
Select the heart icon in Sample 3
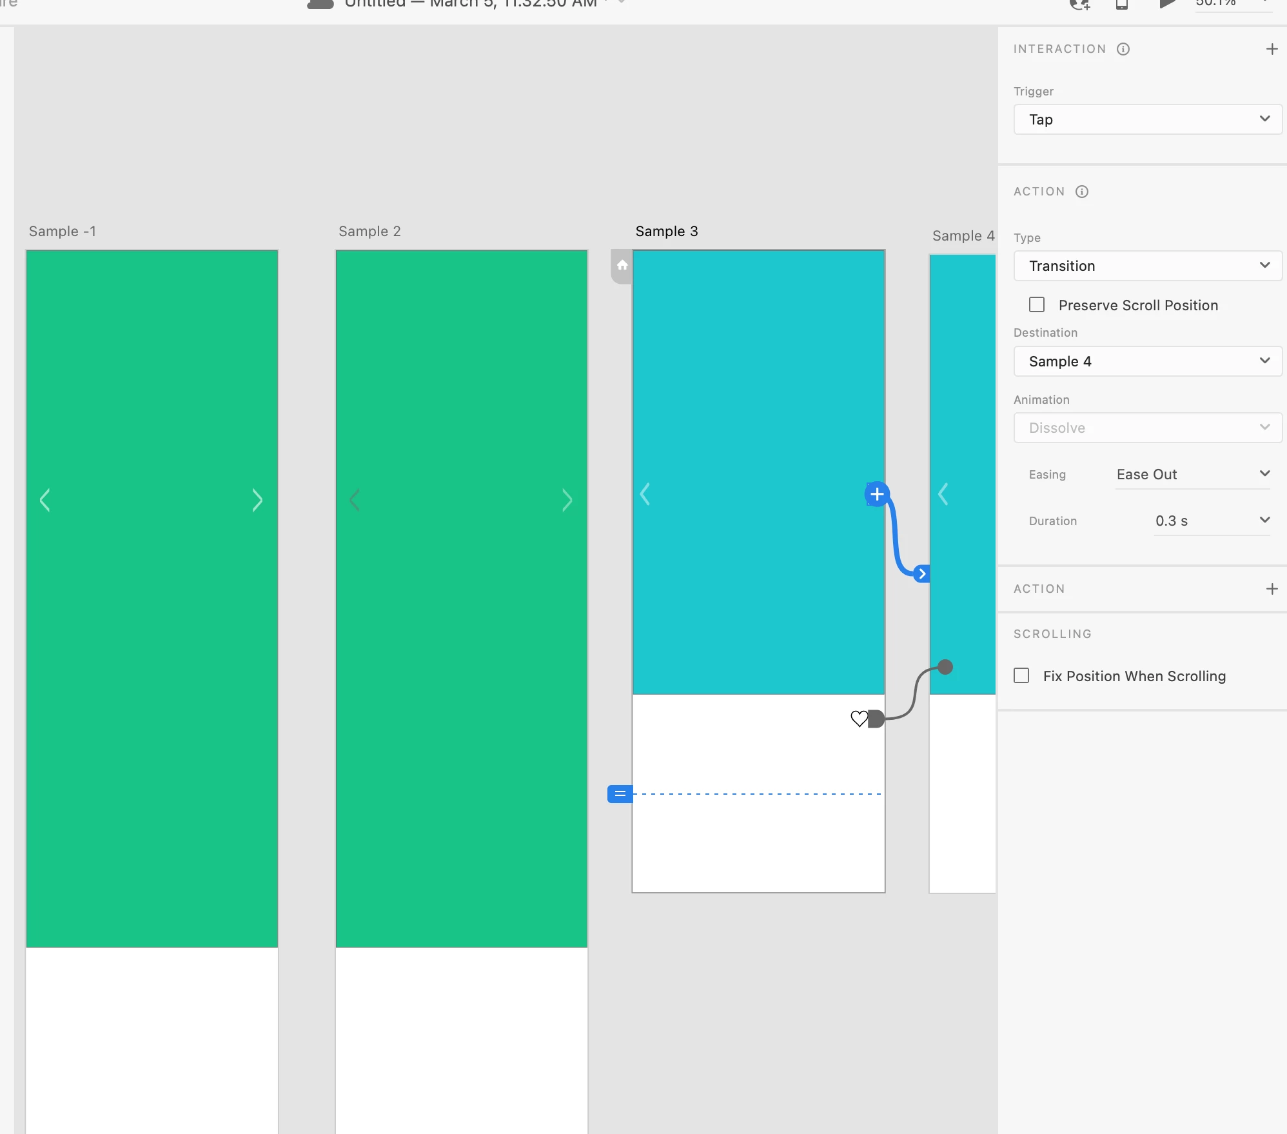point(859,719)
